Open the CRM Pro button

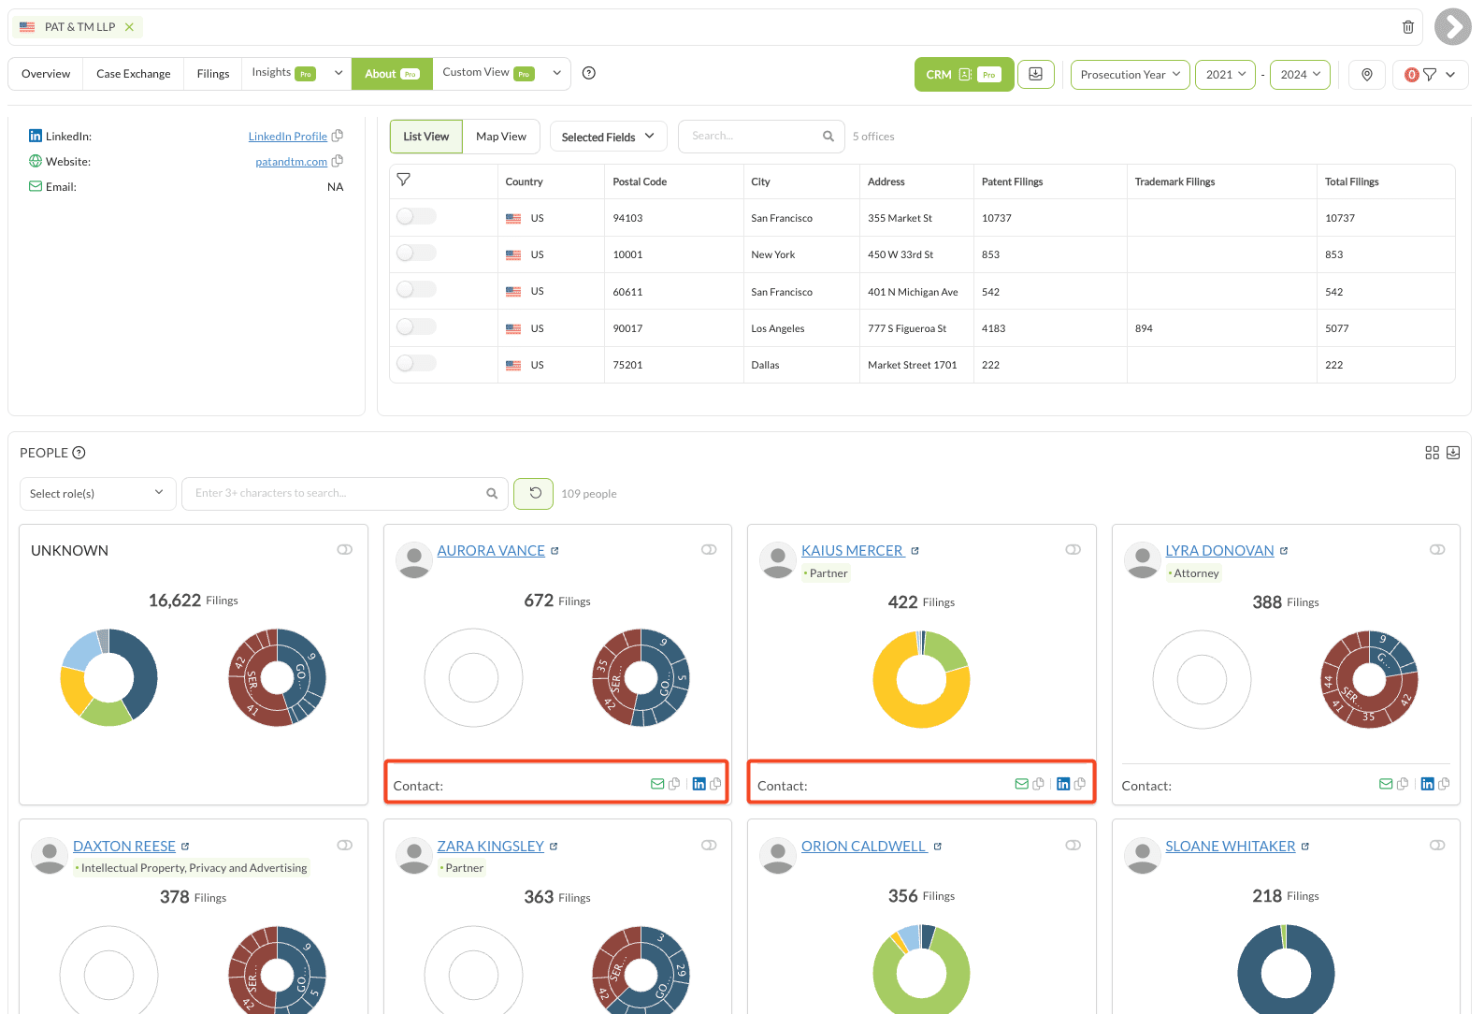tap(964, 75)
